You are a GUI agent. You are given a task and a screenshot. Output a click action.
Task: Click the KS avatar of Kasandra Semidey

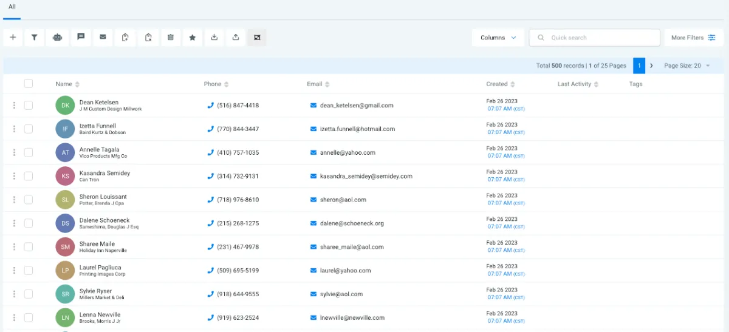pos(65,176)
